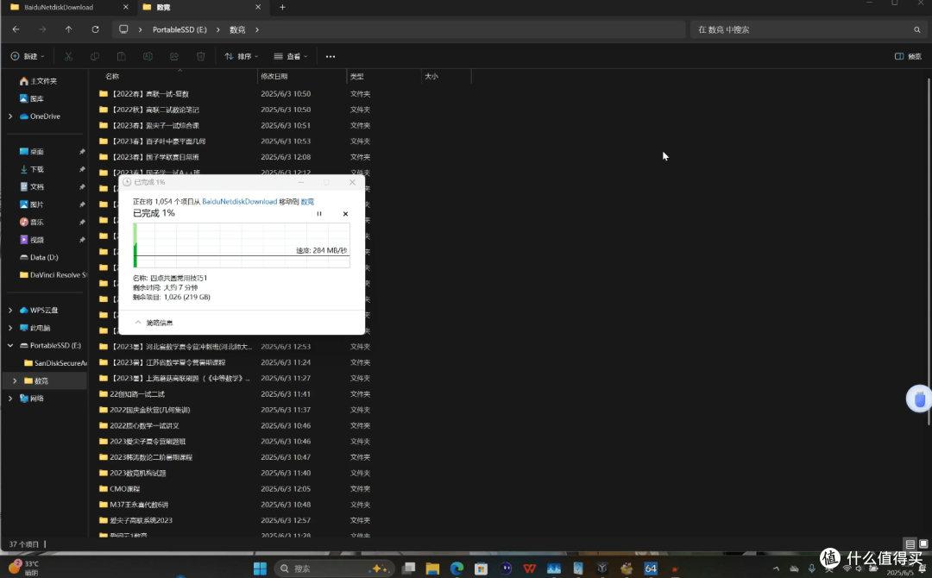Click the transfer speed progress graph
This screenshot has width=932, height=578.
[x=242, y=245]
